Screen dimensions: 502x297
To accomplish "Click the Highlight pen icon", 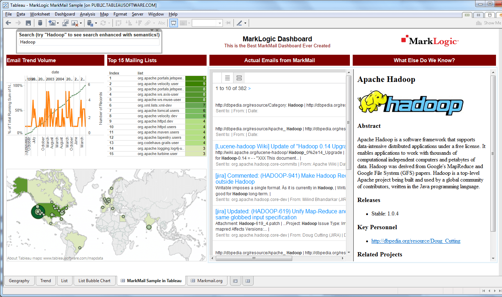I will pos(240,23).
